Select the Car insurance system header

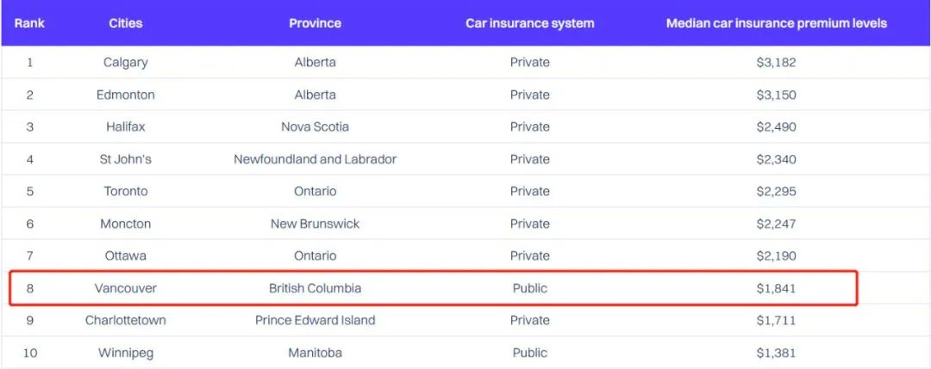coord(529,24)
